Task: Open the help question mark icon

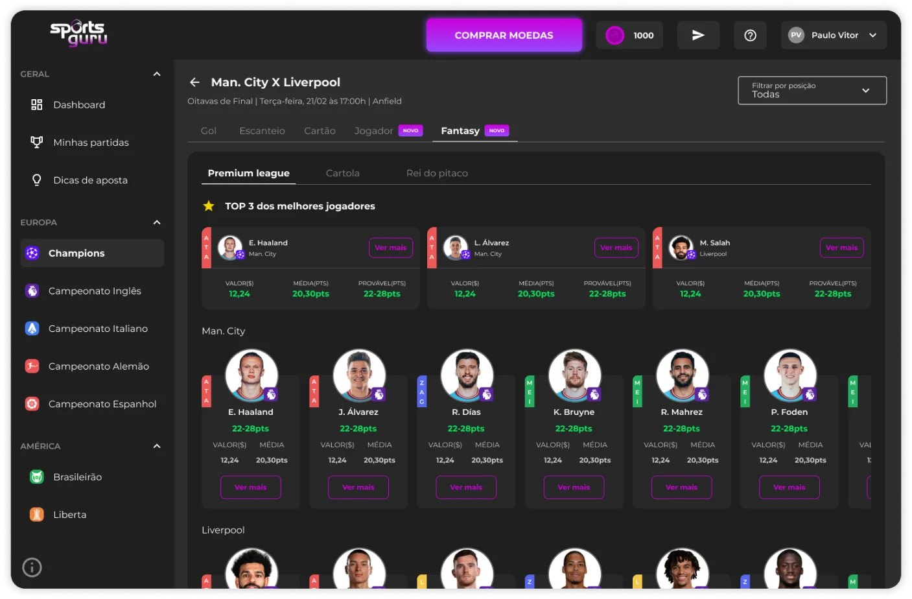Action: [750, 36]
